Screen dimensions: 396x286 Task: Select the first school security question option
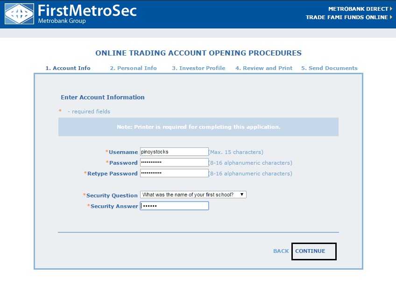(x=191, y=195)
